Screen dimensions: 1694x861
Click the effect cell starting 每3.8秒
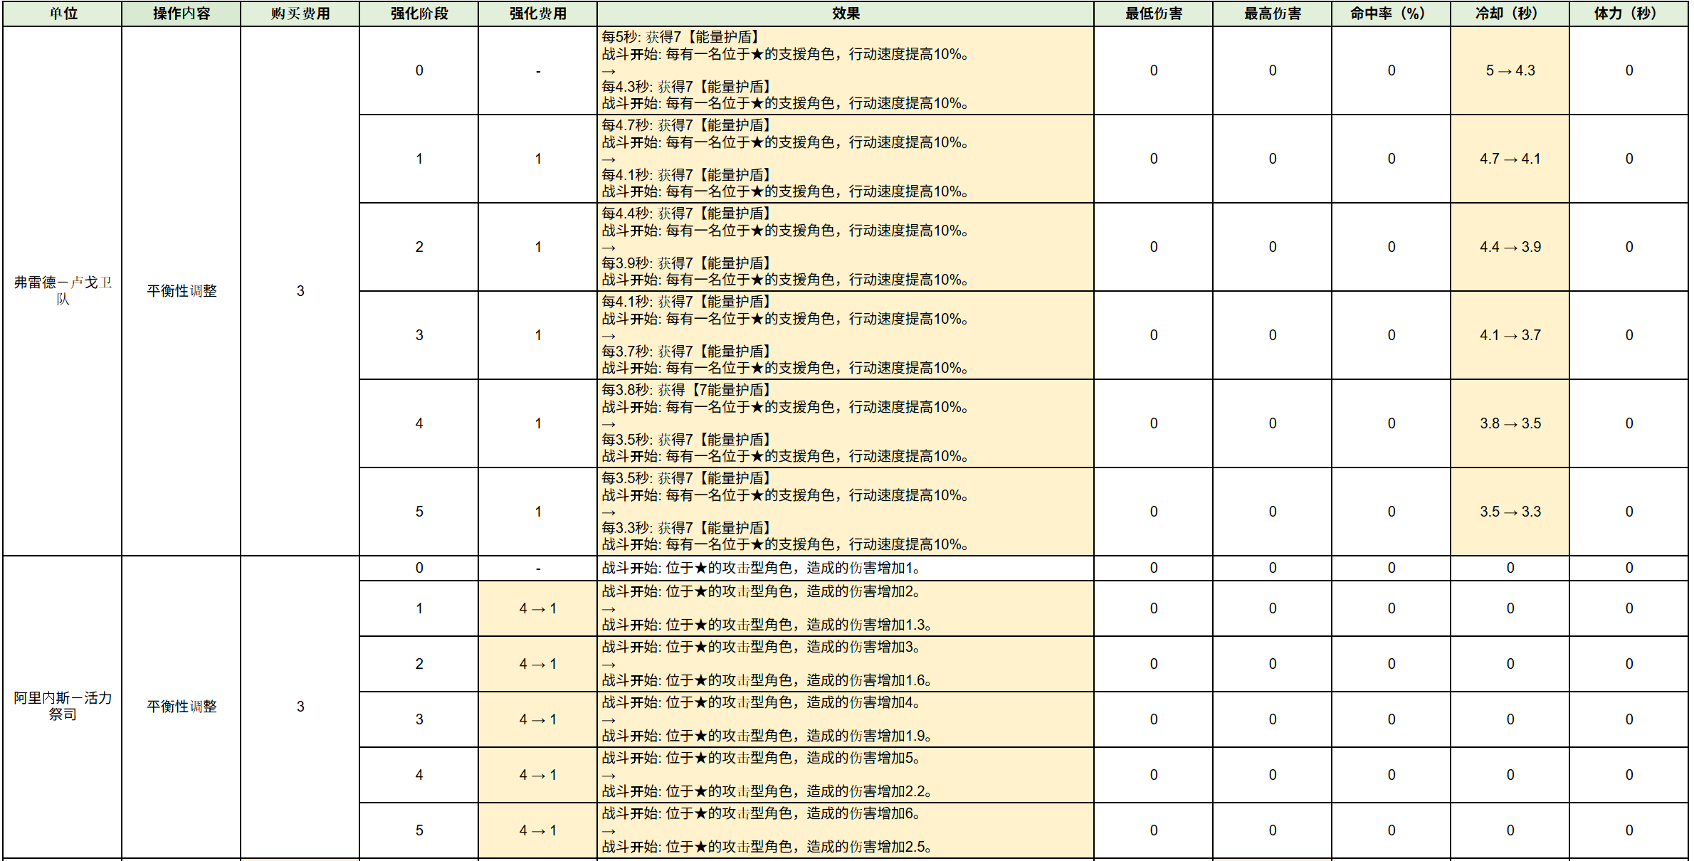coord(846,423)
